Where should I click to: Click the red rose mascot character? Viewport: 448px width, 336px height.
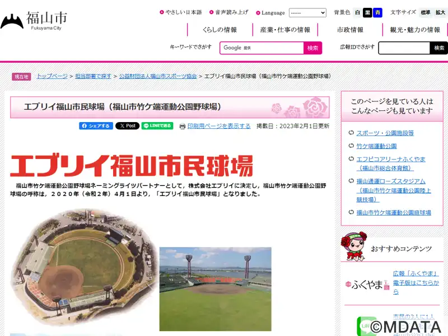(x=354, y=246)
